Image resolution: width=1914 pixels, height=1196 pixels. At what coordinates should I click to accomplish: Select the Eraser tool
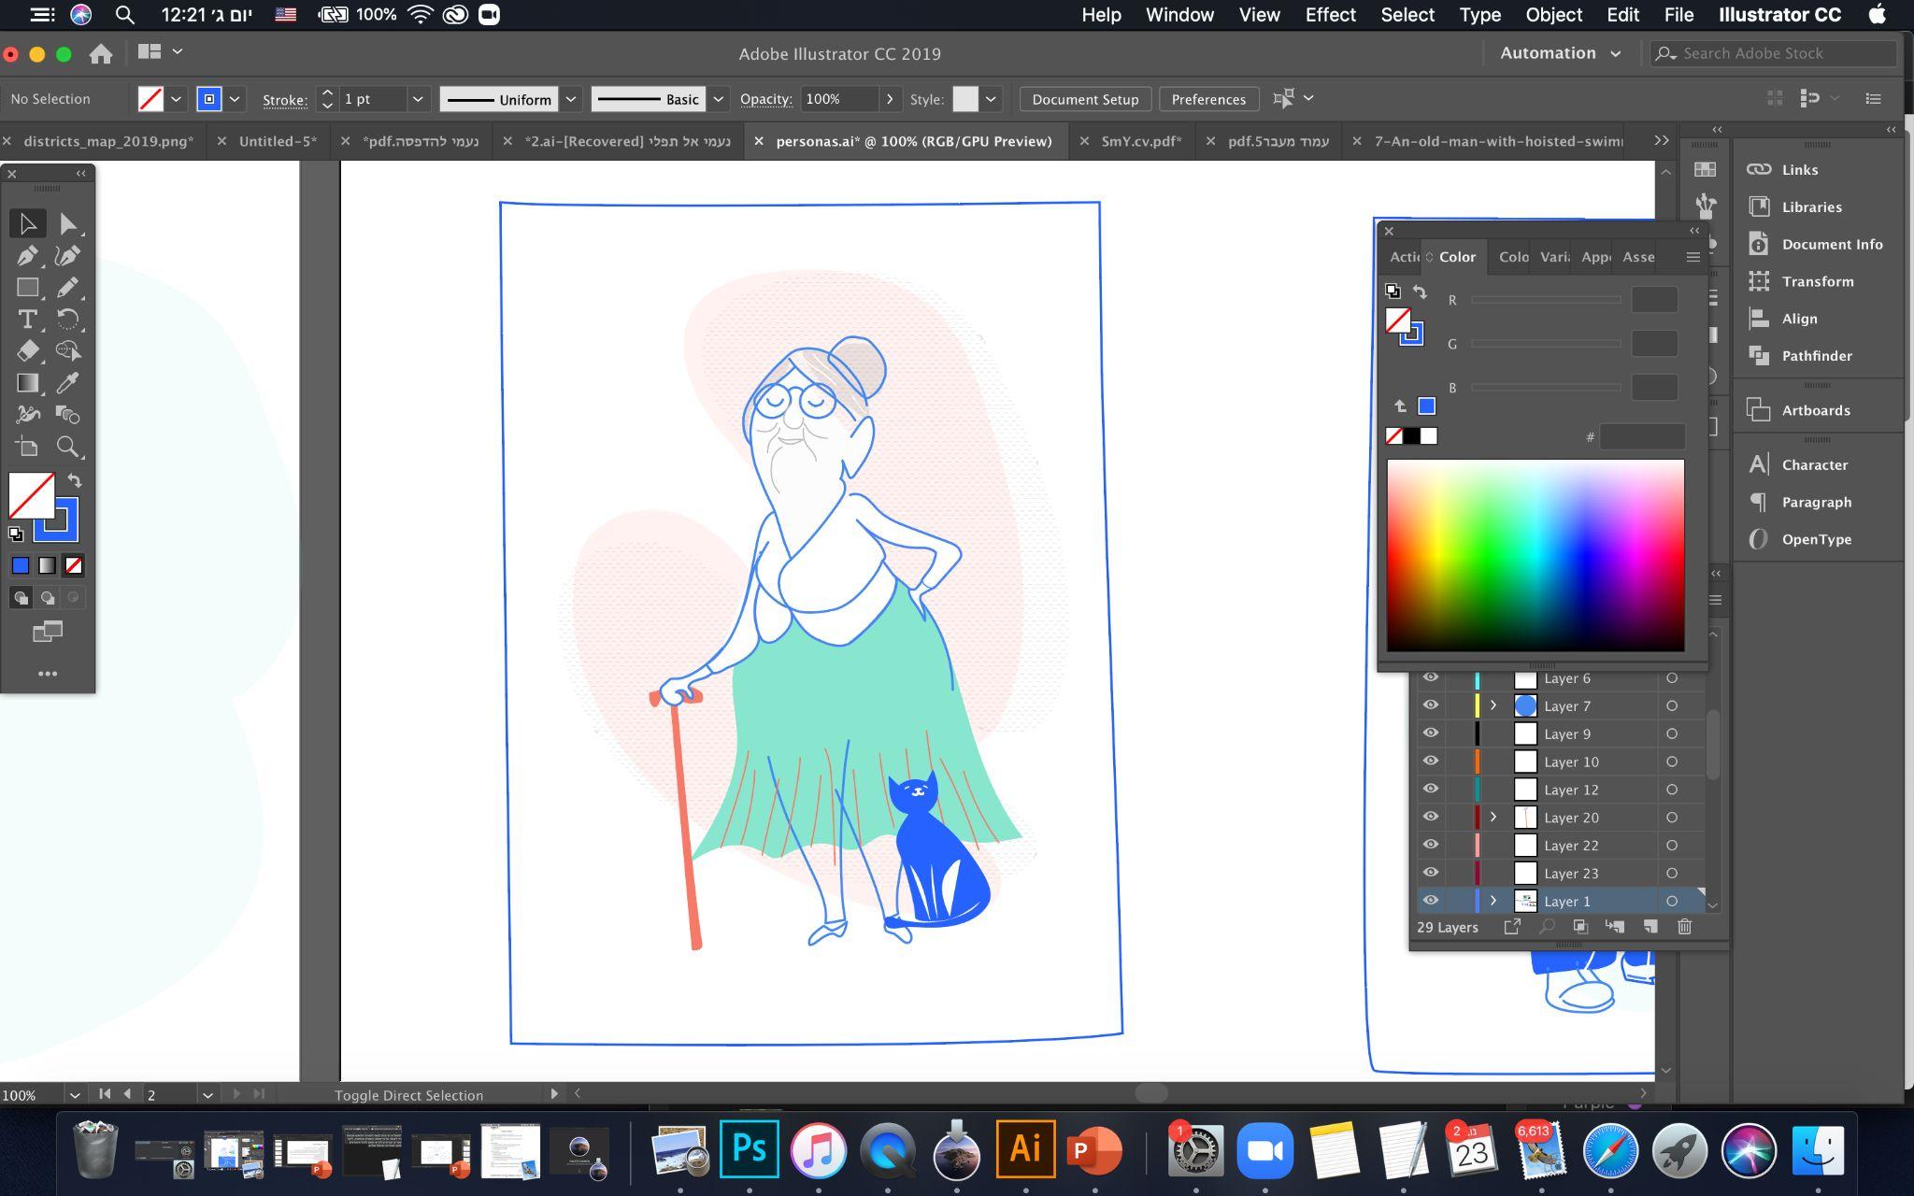click(x=27, y=351)
